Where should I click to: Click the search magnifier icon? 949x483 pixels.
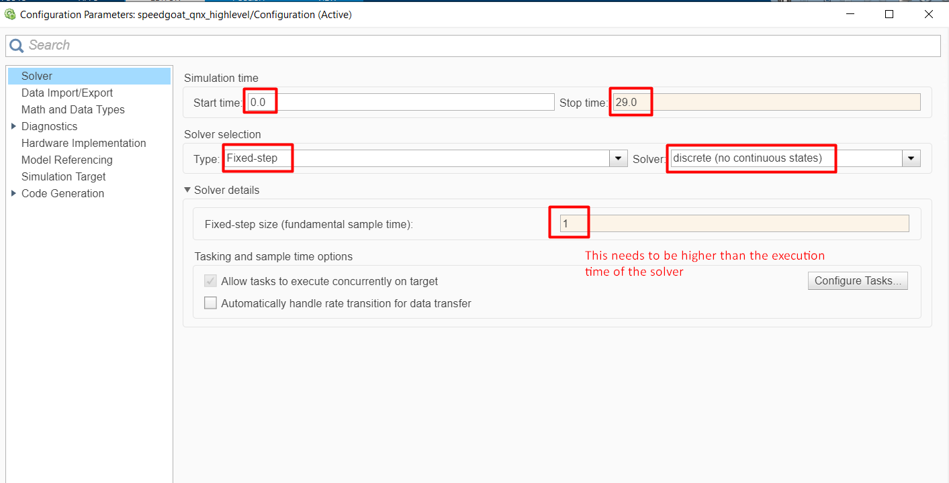point(17,46)
